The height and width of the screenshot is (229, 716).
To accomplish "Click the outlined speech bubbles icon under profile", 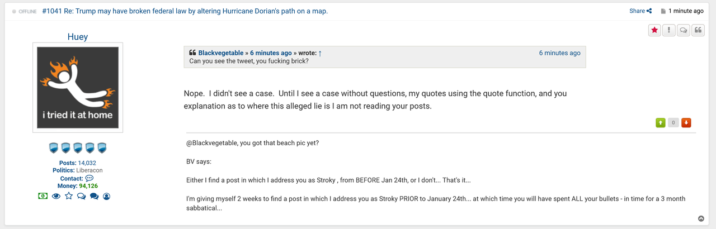I will tap(82, 196).
